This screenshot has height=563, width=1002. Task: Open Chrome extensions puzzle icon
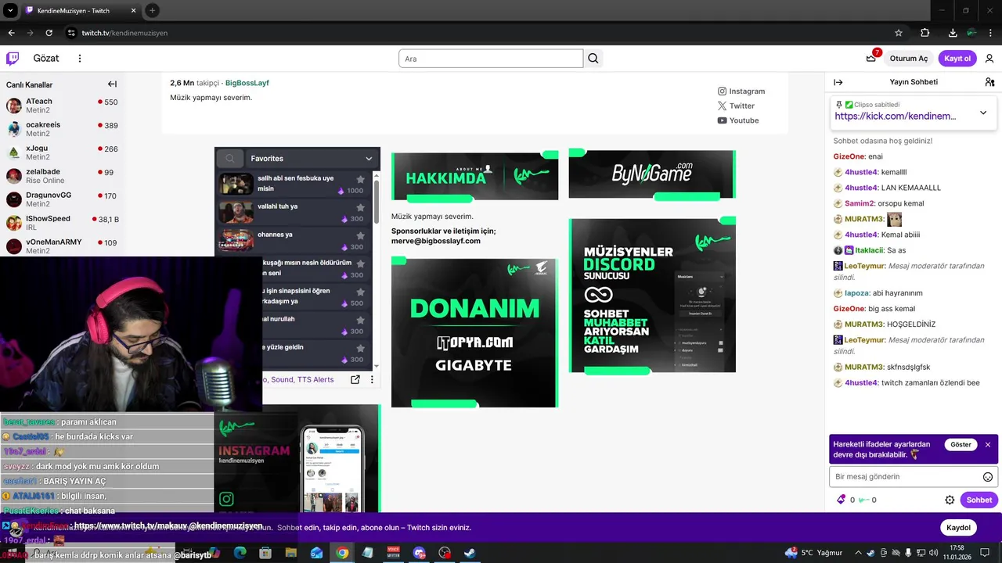(925, 33)
